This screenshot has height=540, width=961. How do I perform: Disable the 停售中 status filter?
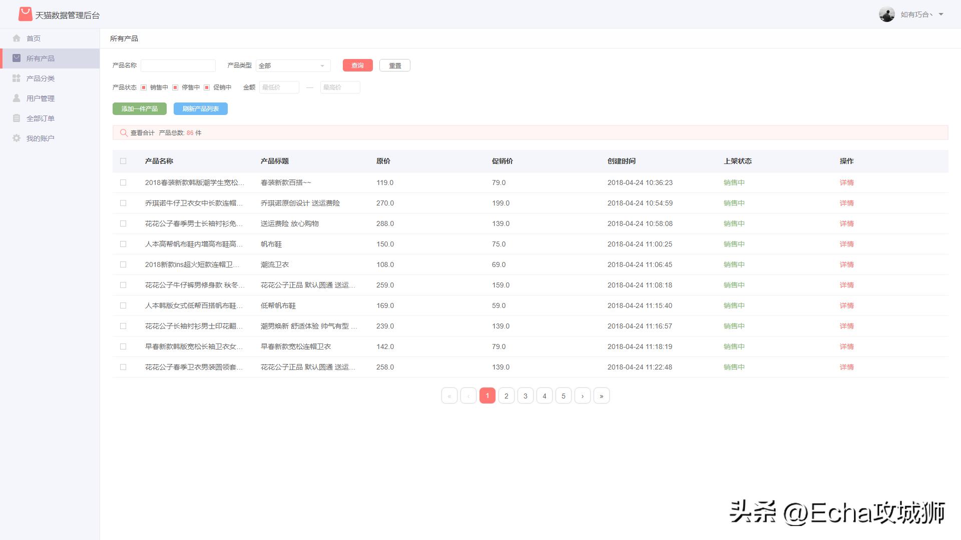(175, 87)
